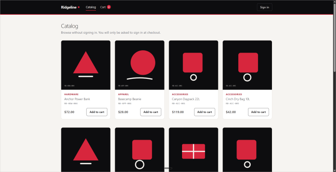Screen dimensions: 336x172
Task: Click the red cart item count badge
Action: click(109, 7)
